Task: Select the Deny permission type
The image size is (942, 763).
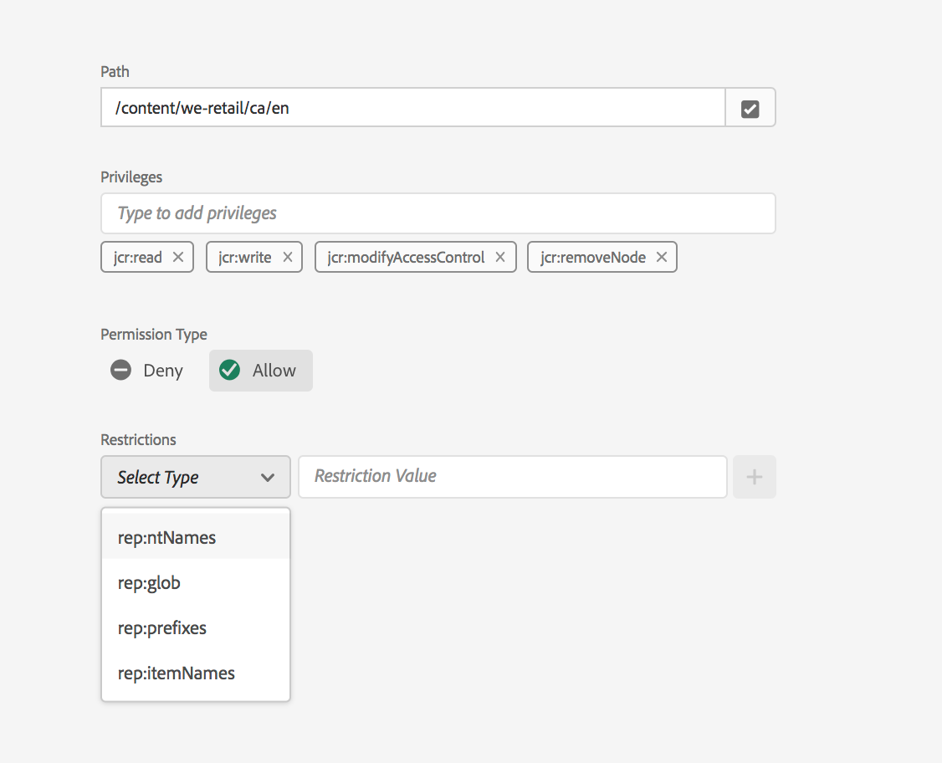Action: pyautogui.click(x=147, y=371)
